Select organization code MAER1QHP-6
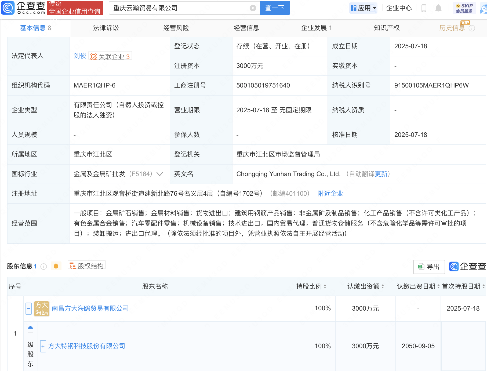487x371 pixels. point(95,85)
